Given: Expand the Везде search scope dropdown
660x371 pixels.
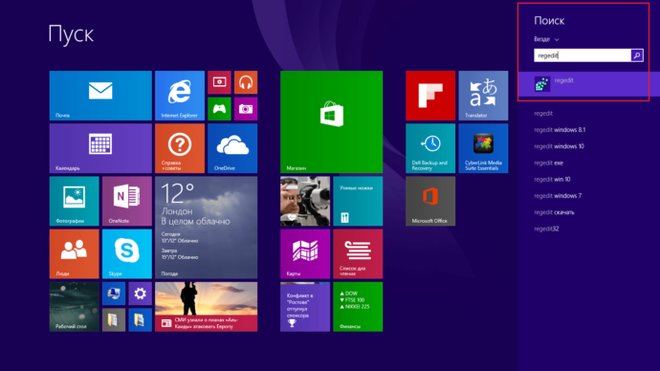Looking at the screenshot, I should (546, 39).
